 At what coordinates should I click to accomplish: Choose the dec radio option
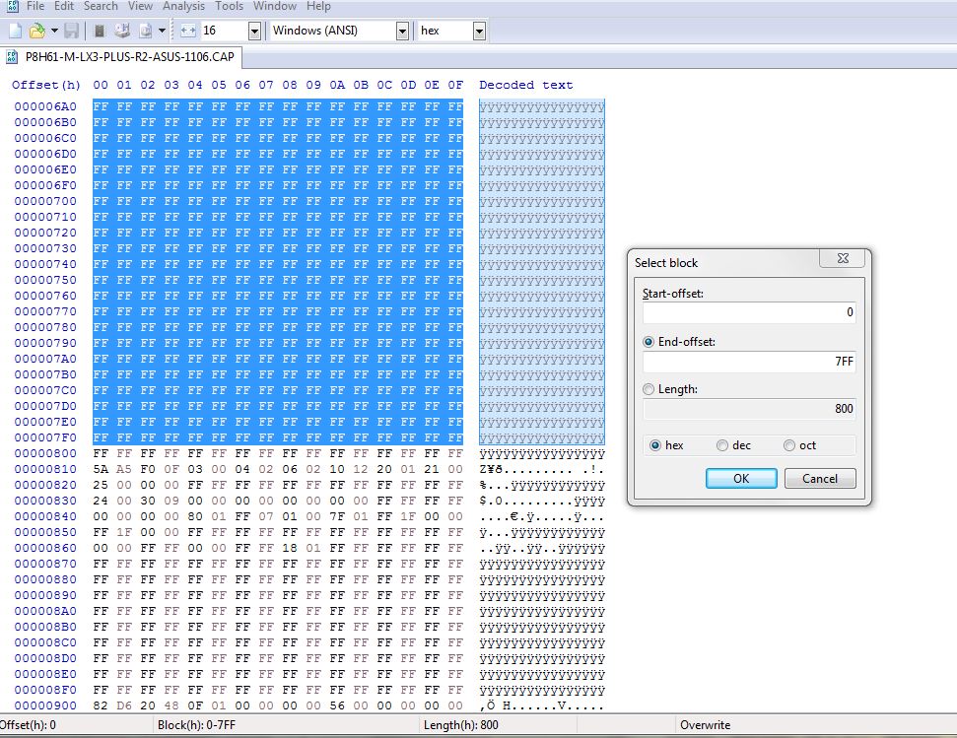point(722,445)
